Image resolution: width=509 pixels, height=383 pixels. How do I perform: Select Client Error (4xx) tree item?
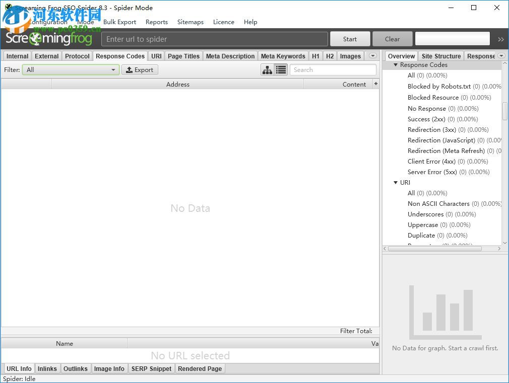(x=448, y=161)
